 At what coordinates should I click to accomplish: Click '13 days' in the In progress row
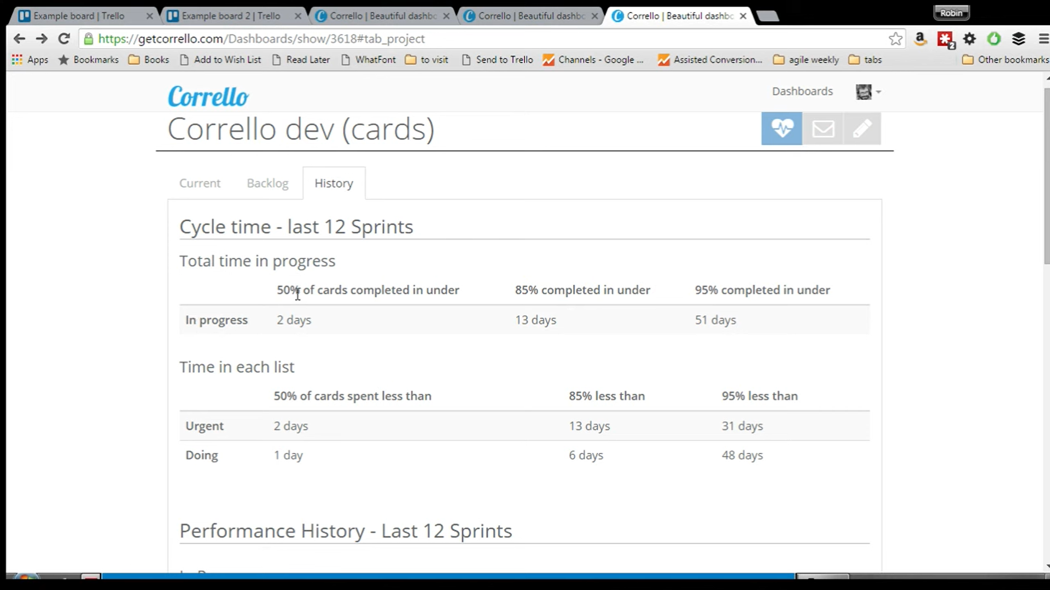535,320
